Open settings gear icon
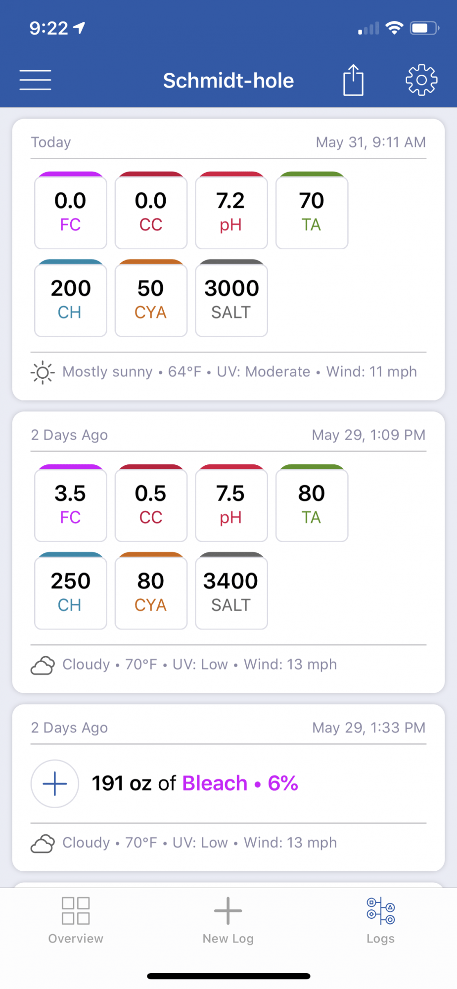Image resolution: width=457 pixels, height=989 pixels. tap(421, 80)
